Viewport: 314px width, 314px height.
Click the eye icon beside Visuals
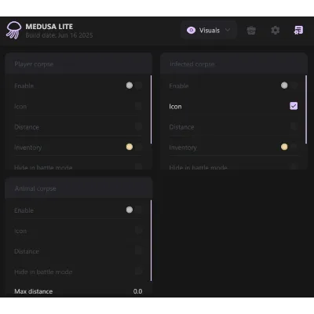tap(191, 31)
